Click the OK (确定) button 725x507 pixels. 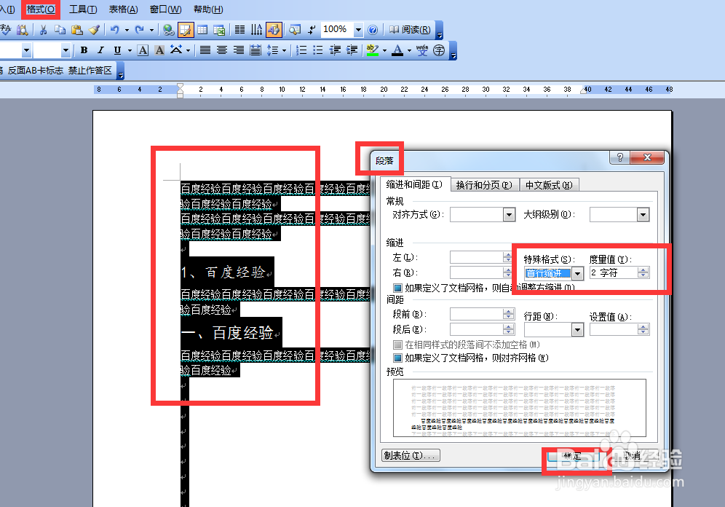click(572, 456)
